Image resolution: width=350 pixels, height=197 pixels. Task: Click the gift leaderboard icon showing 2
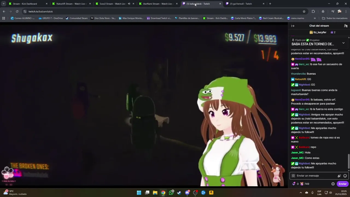[333, 32]
